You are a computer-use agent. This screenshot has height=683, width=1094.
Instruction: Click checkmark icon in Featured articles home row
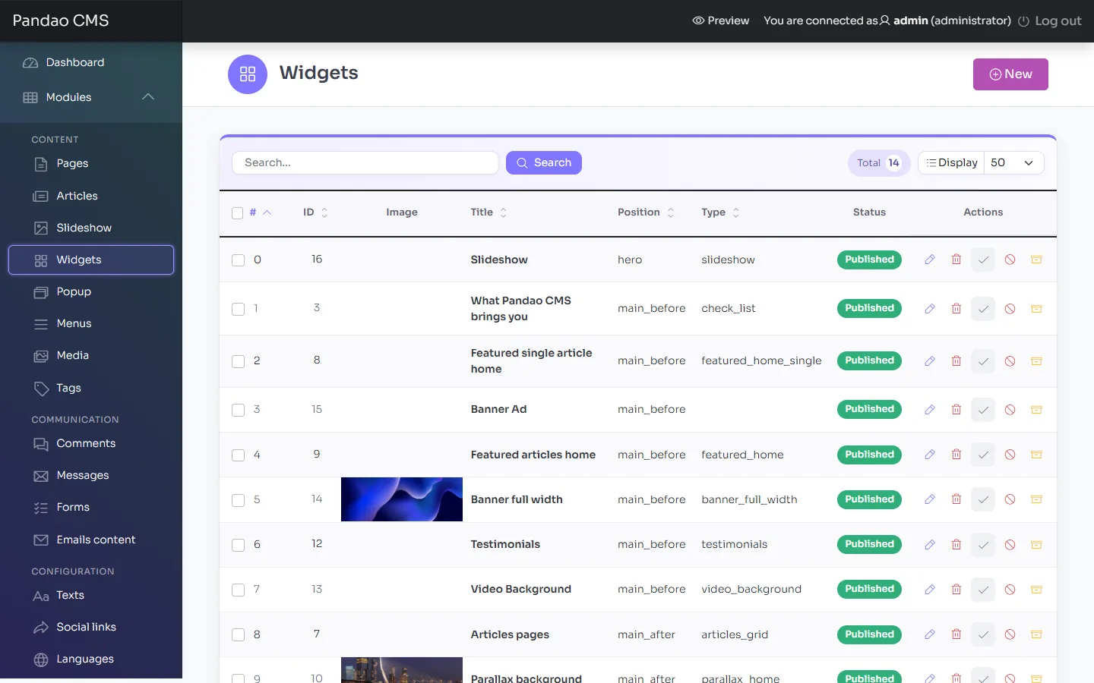pos(983,455)
